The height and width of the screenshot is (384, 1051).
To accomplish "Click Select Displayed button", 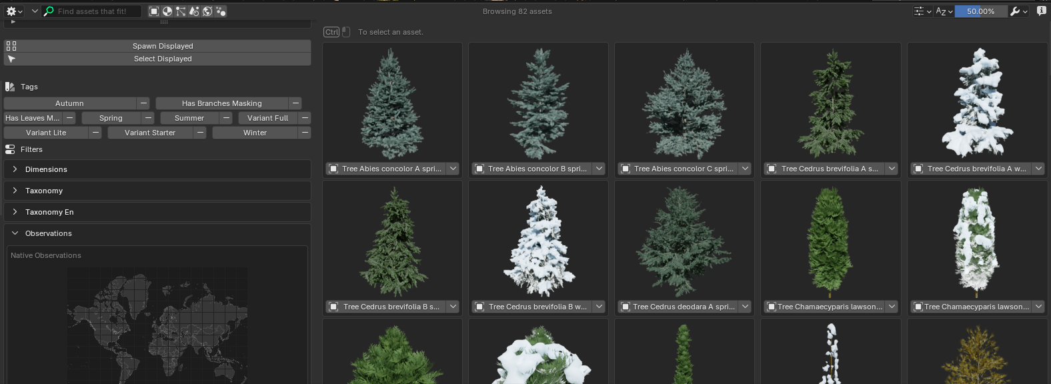I will click(157, 59).
